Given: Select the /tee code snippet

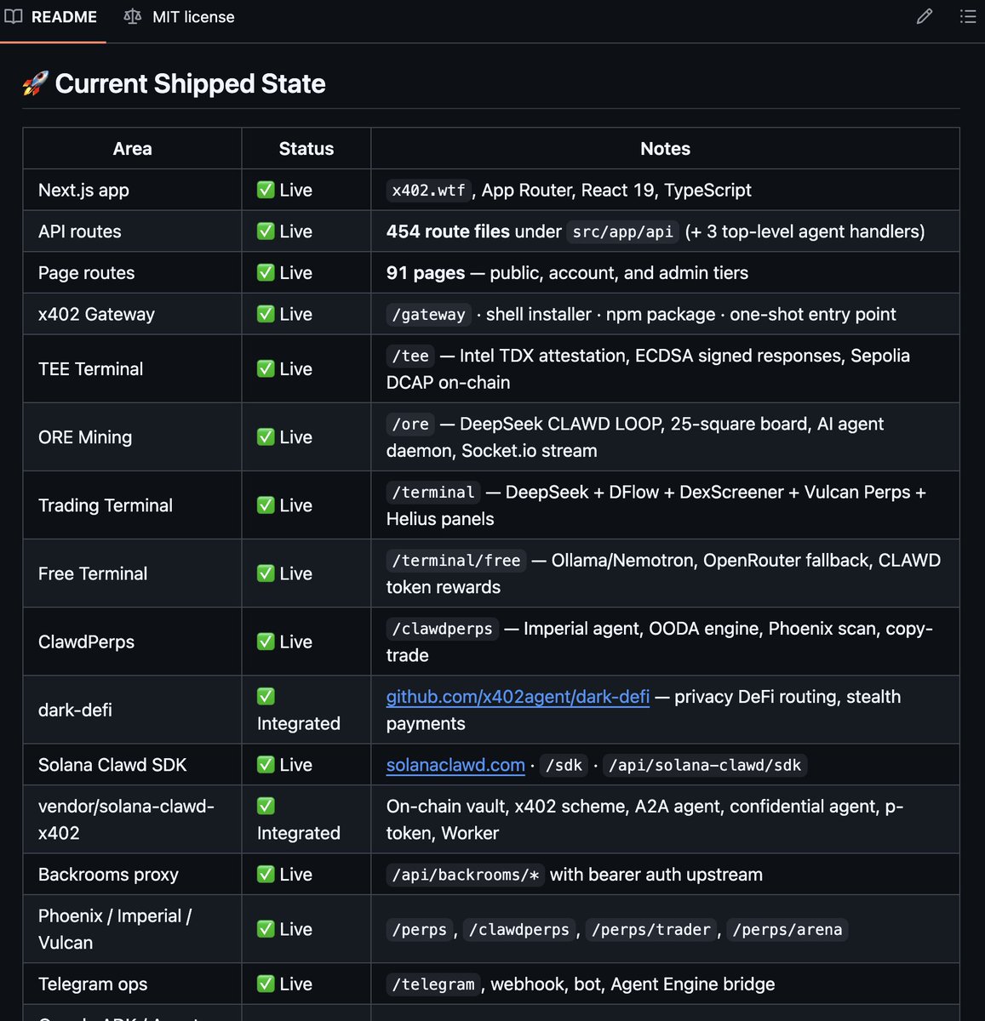Looking at the screenshot, I should 410,356.
